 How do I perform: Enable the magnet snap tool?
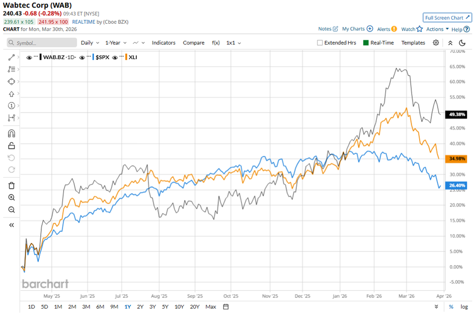[x=12, y=134]
